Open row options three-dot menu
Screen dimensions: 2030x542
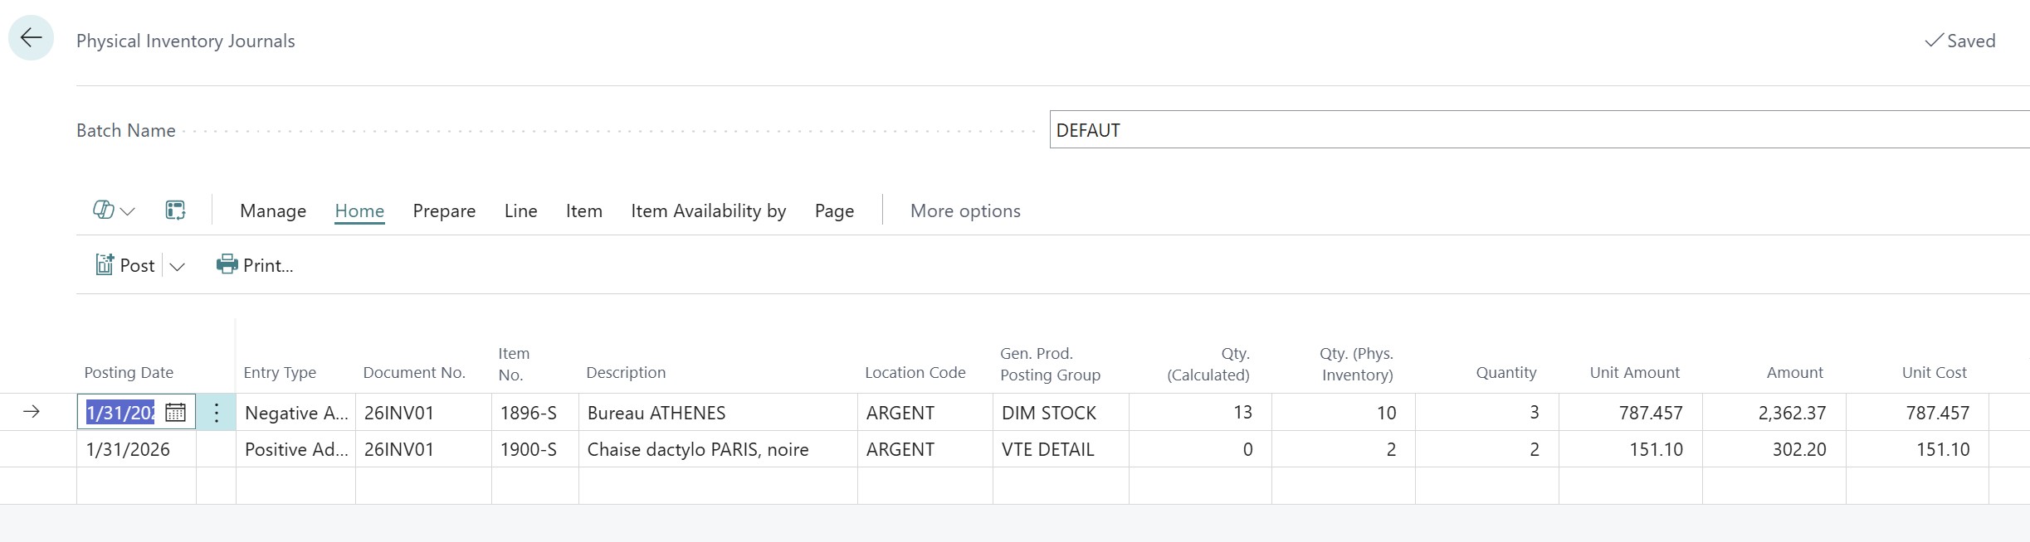click(216, 413)
